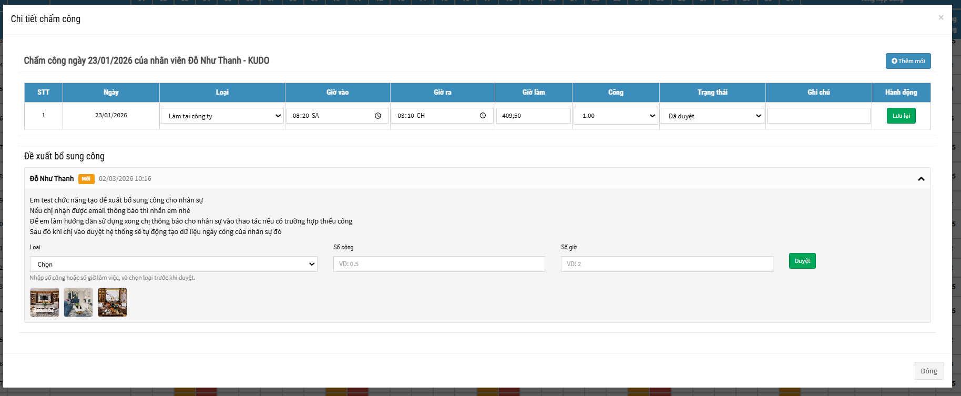This screenshot has width=961, height=396.
Task: Collapse the Đỗ Như Thanh proposal panel
Action: click(921, 179)
